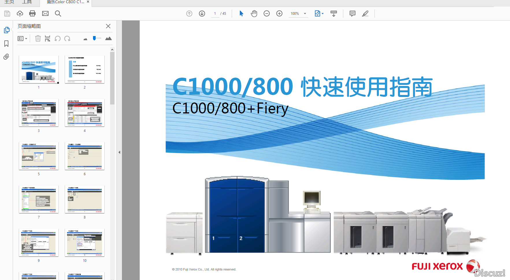Screen dimensions: 510x280
Task: Toggle the Attachments paperclip panel
Action: (6, 57)
